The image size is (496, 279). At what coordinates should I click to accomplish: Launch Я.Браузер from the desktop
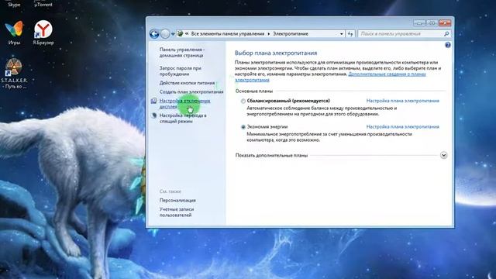tap(43, 33)
